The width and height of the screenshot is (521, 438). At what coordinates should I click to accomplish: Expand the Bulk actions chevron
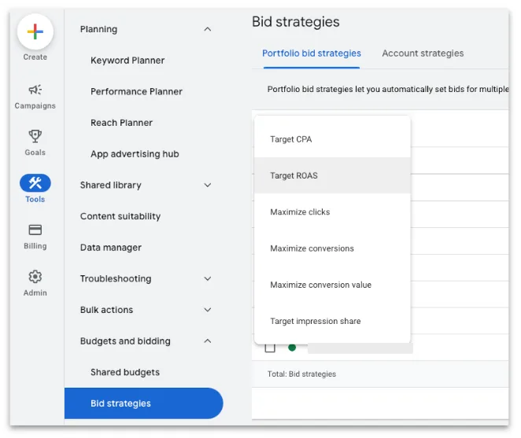(x=208, y=310)
